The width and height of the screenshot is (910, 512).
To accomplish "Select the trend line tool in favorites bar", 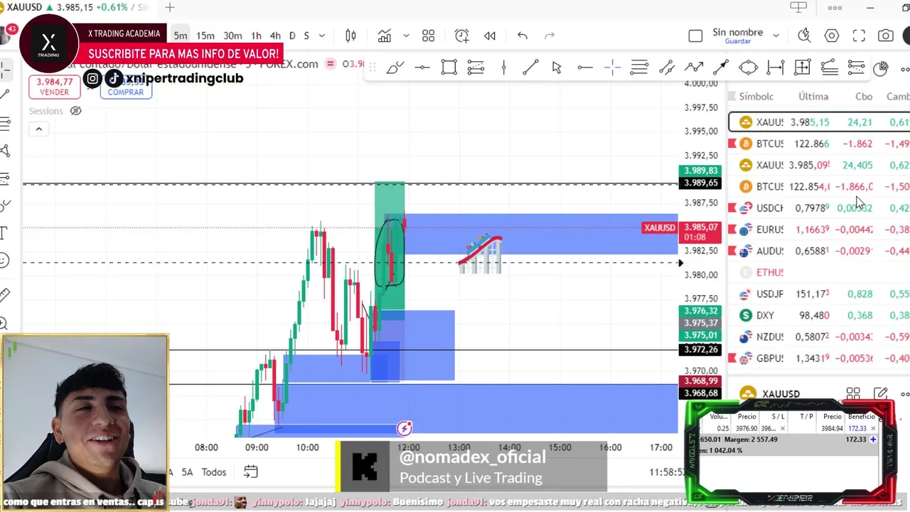I will pos(530,68).
